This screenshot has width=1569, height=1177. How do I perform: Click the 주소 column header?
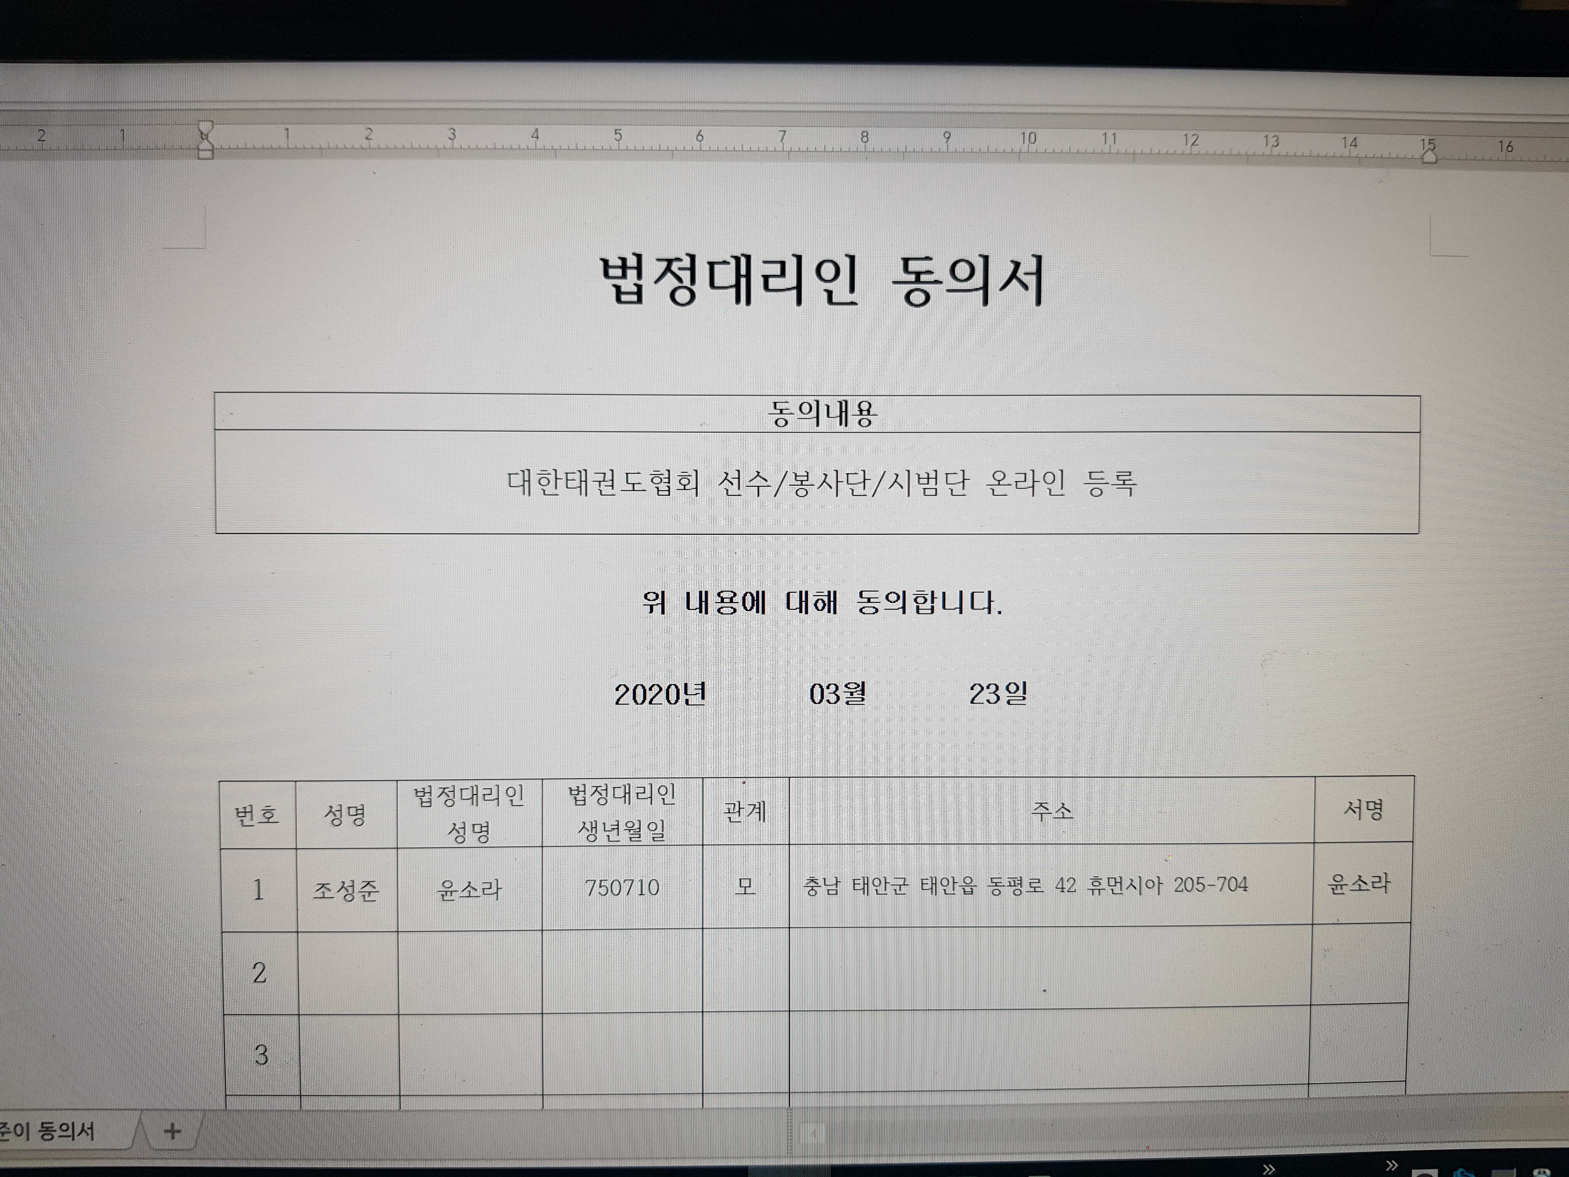tap(1052, 810)
